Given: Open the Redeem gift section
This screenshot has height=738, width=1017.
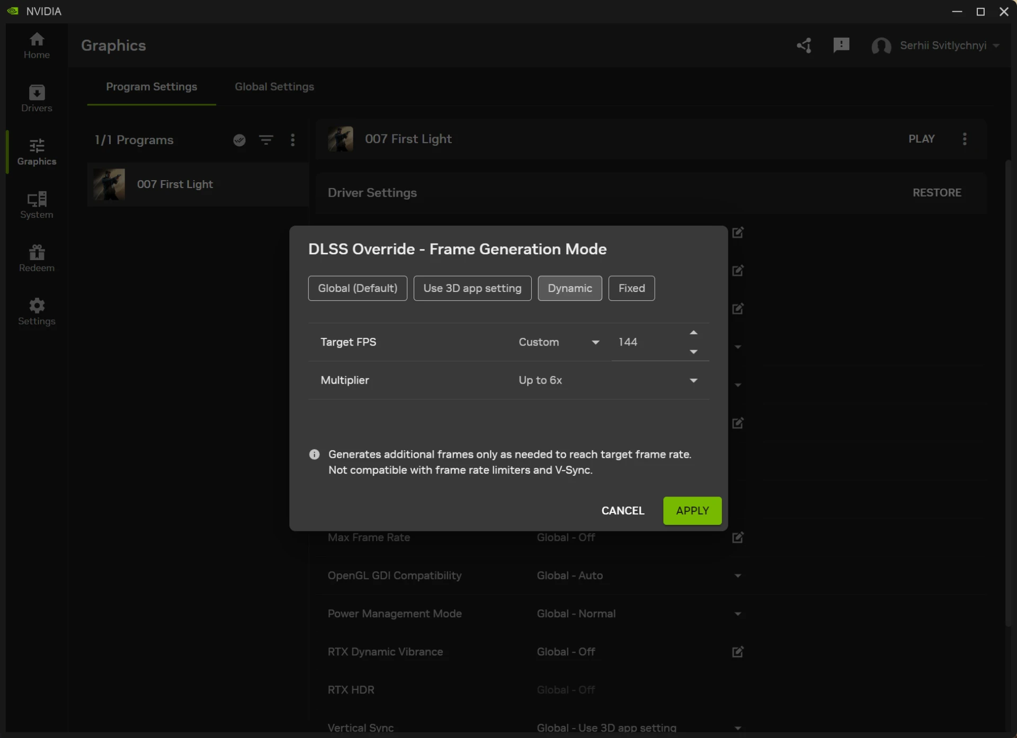Looking at the screenshot, I should click(x=37, y=259).
